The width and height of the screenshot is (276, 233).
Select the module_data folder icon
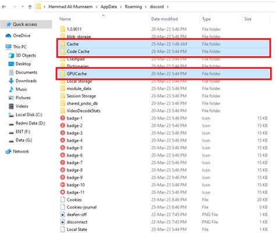tap(63, 89)
